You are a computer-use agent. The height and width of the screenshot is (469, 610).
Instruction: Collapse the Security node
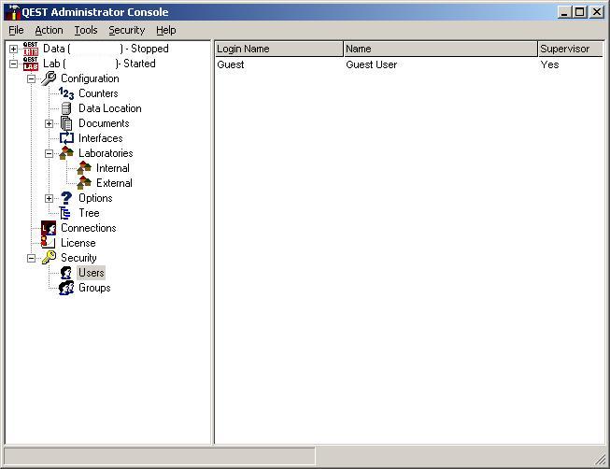tap(31, 258)
